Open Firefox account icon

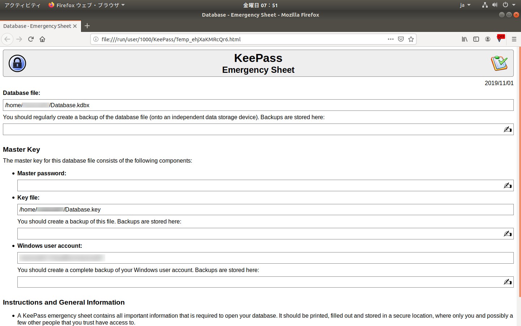click(x=488, y=39)
